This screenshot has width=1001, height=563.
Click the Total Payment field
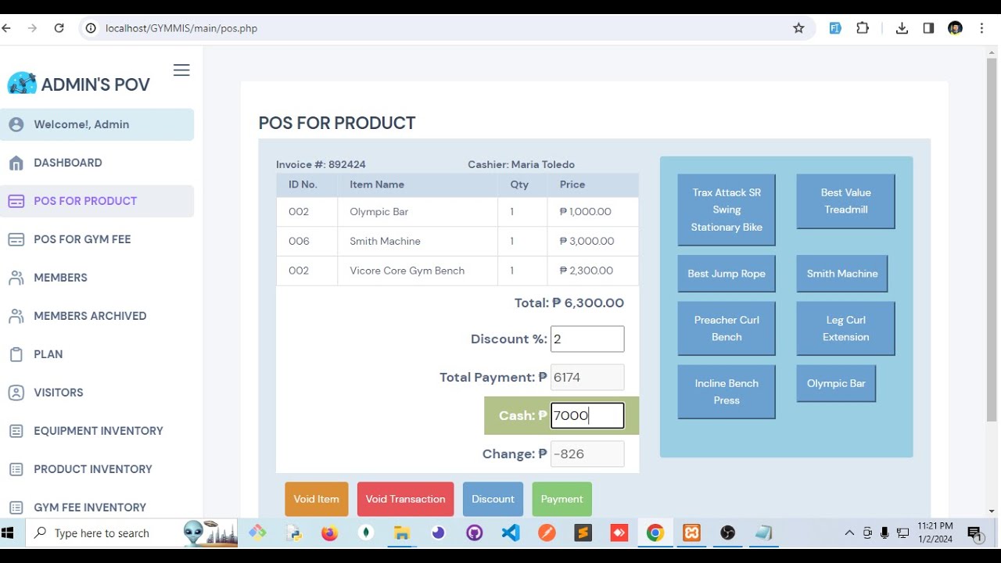(587, 377)
